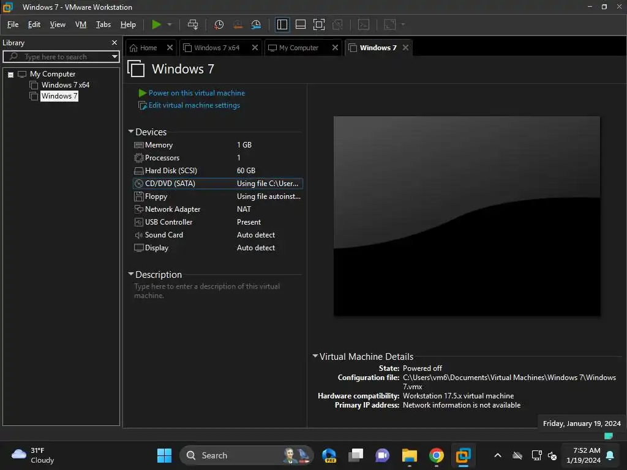Screen dimensions: 627x470
Task: Open Google Chrome from the taskbar
Action: pyautogui.click(x=436, y=455)
